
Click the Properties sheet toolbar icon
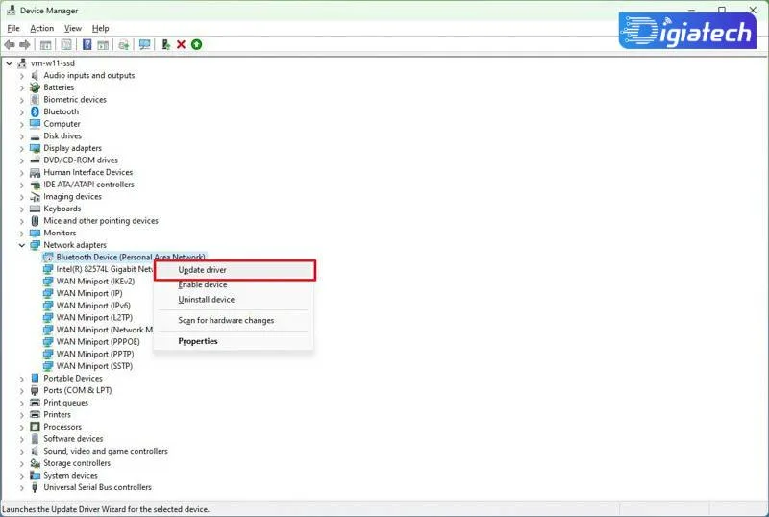pos(66,44)
